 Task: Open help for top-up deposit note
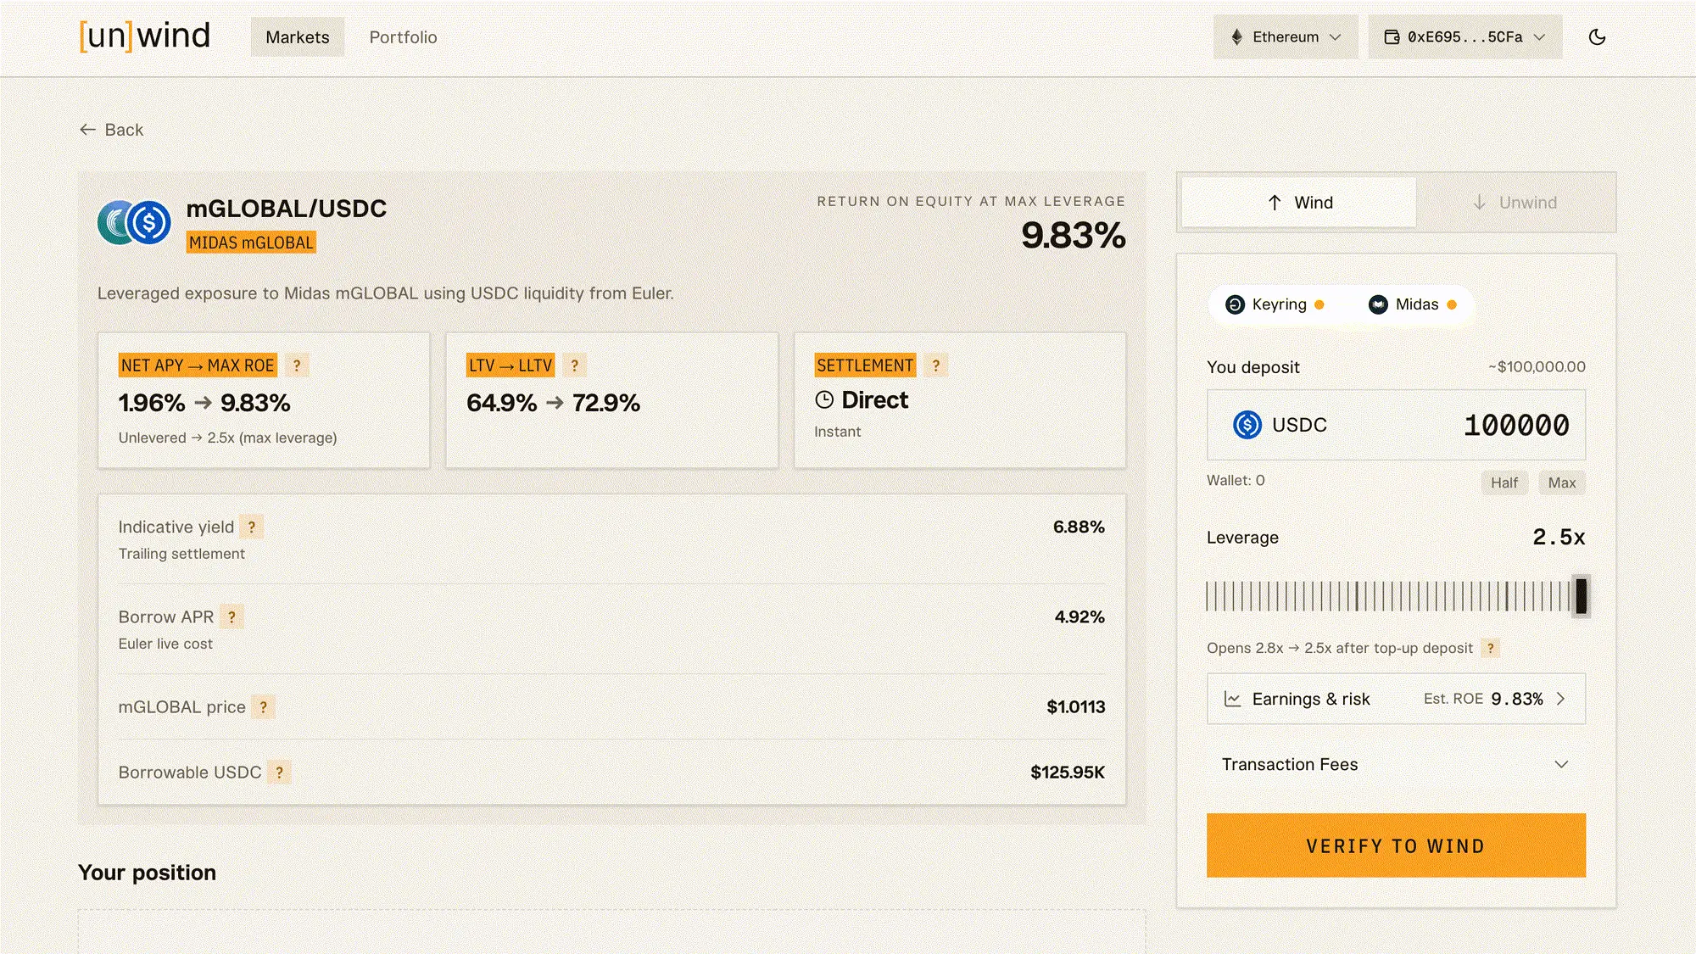pos(1490,648)
